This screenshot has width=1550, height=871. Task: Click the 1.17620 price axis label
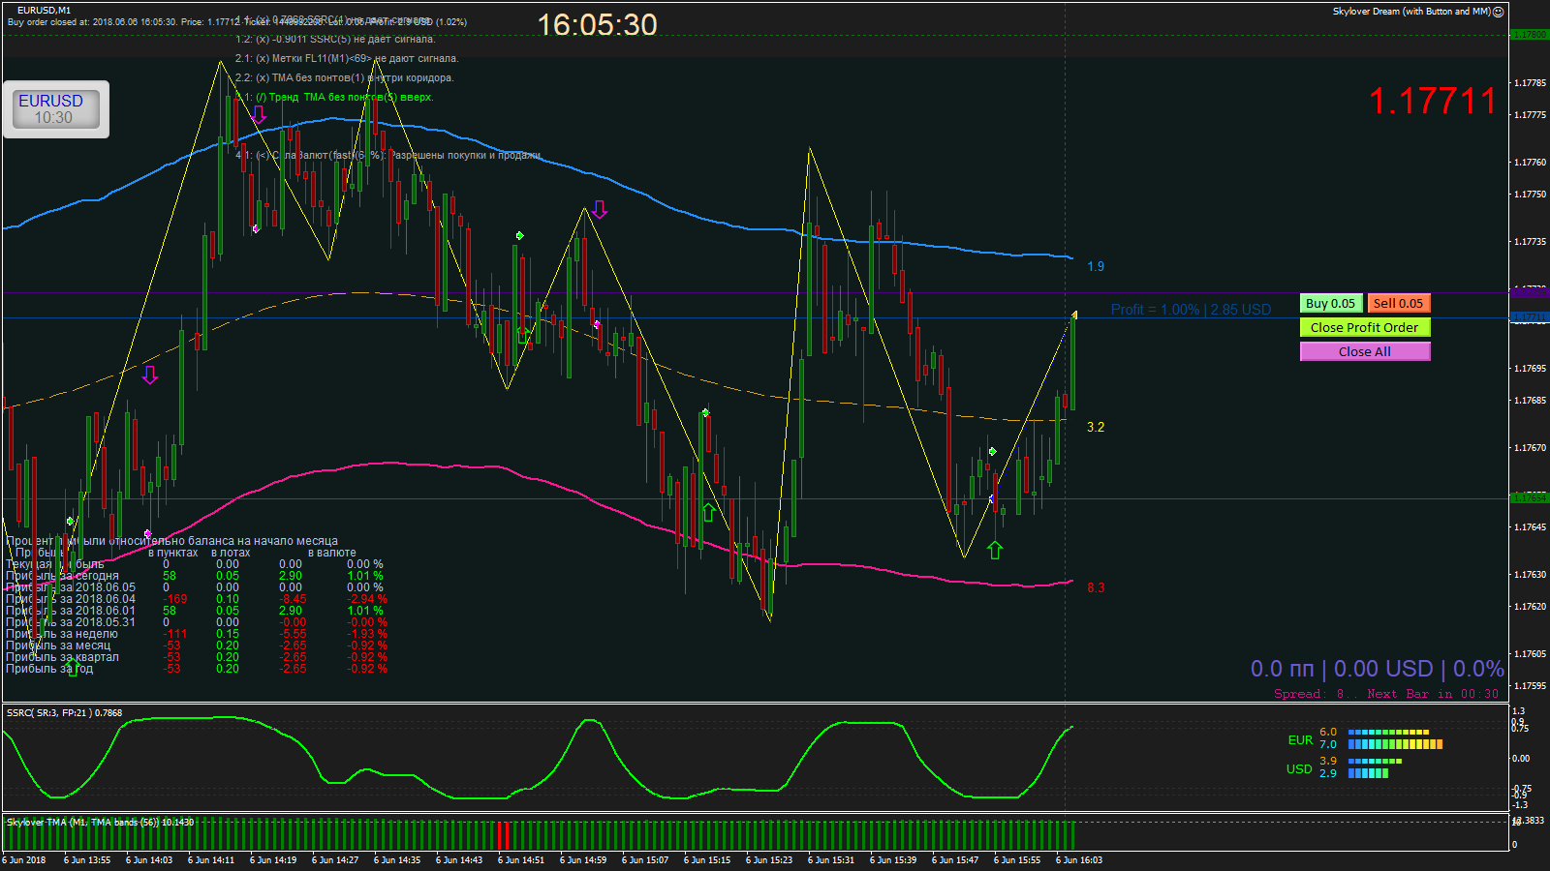(x=1531, y=607)
